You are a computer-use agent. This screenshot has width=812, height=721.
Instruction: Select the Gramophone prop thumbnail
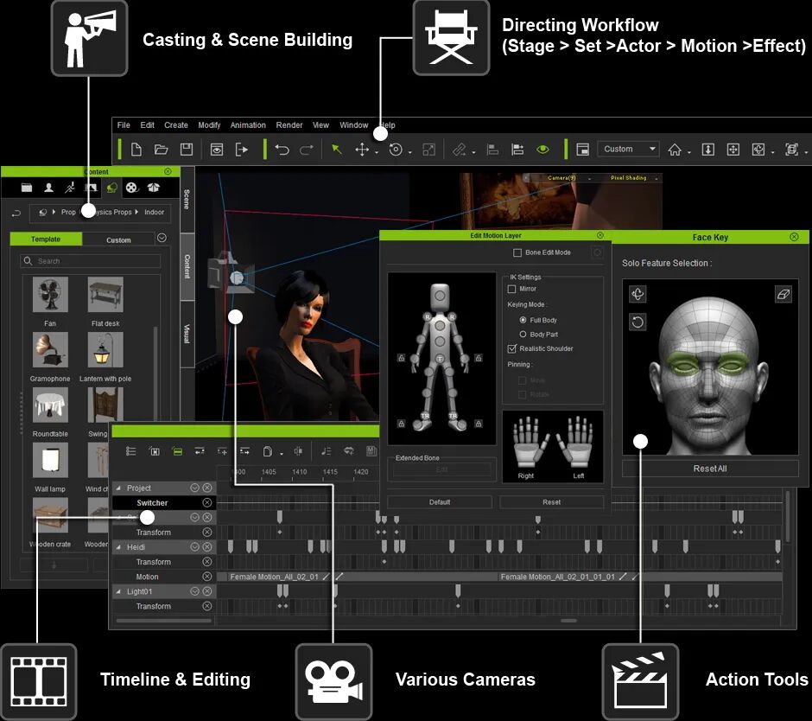[x=50, y=351]
